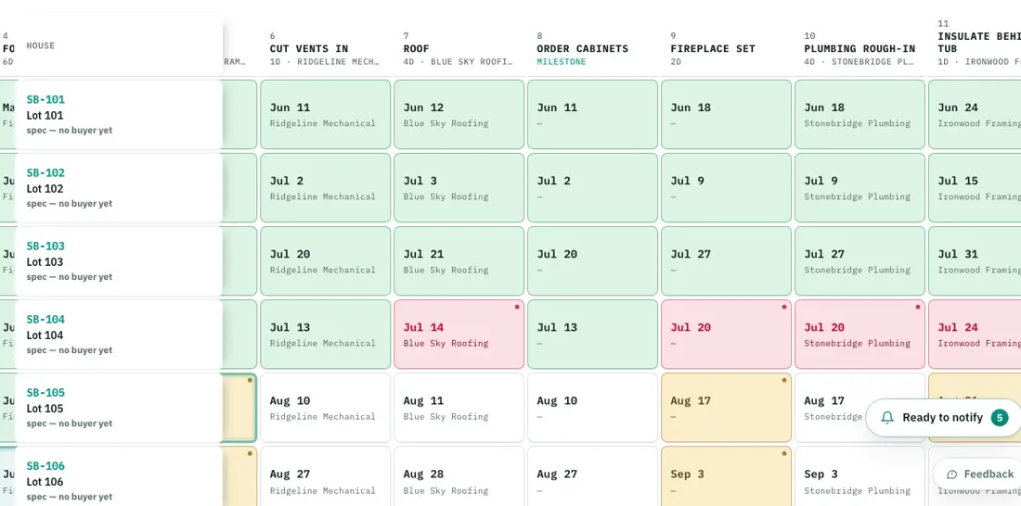
Task: Open the Feedback button
Action: pos(980,474)
